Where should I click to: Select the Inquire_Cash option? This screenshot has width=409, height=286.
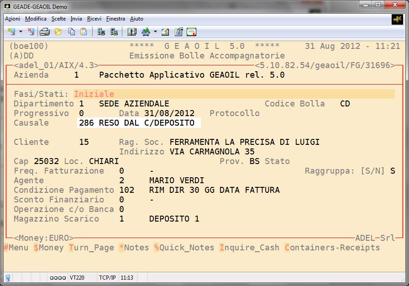pyautogui.click(x=248, y=247)
